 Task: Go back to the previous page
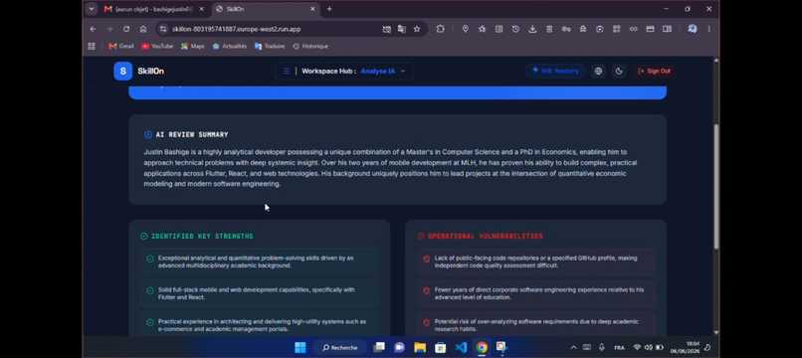coord(93,29)
